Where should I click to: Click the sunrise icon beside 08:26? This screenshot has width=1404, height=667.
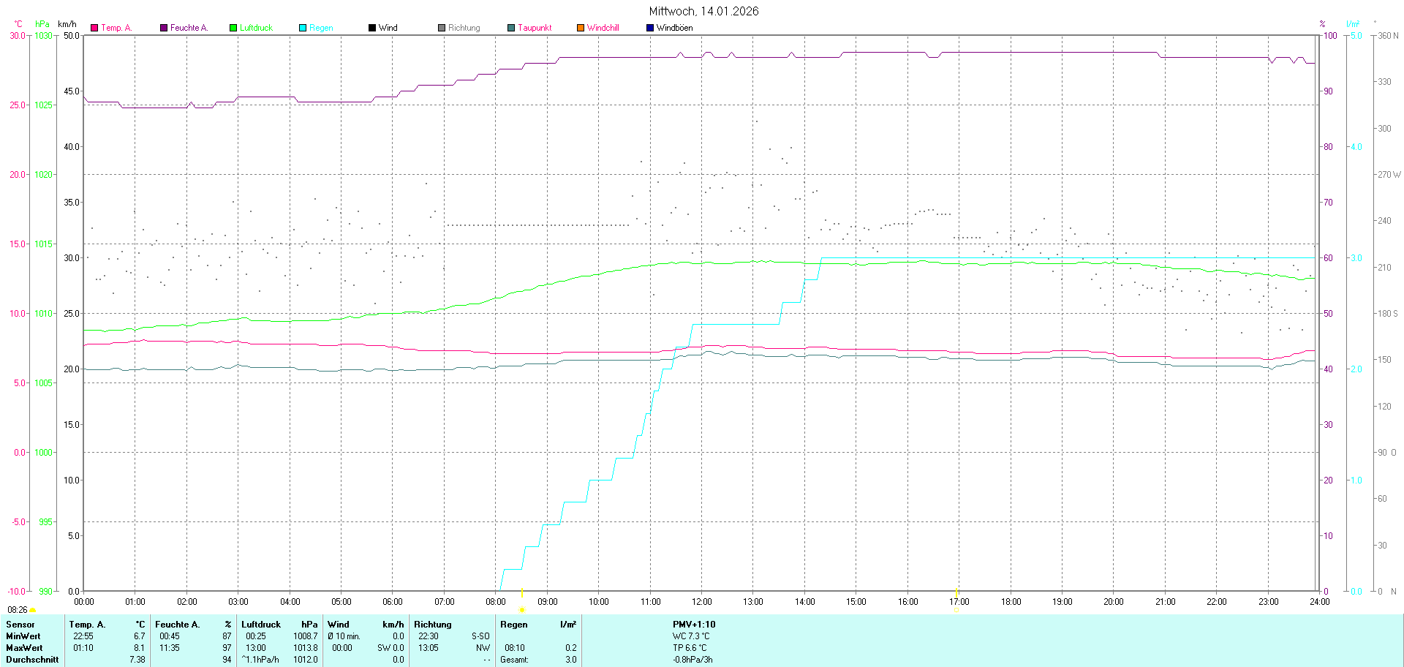click(33, 610)
